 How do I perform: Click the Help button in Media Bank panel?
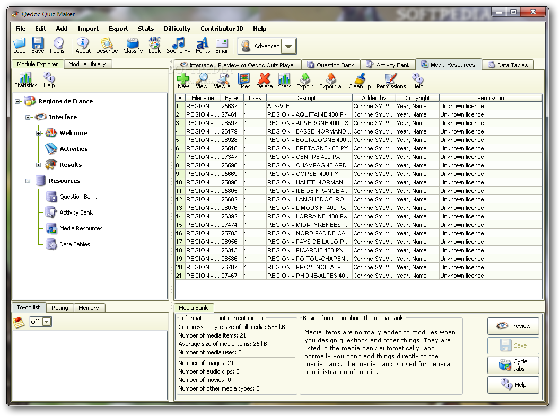513,385
